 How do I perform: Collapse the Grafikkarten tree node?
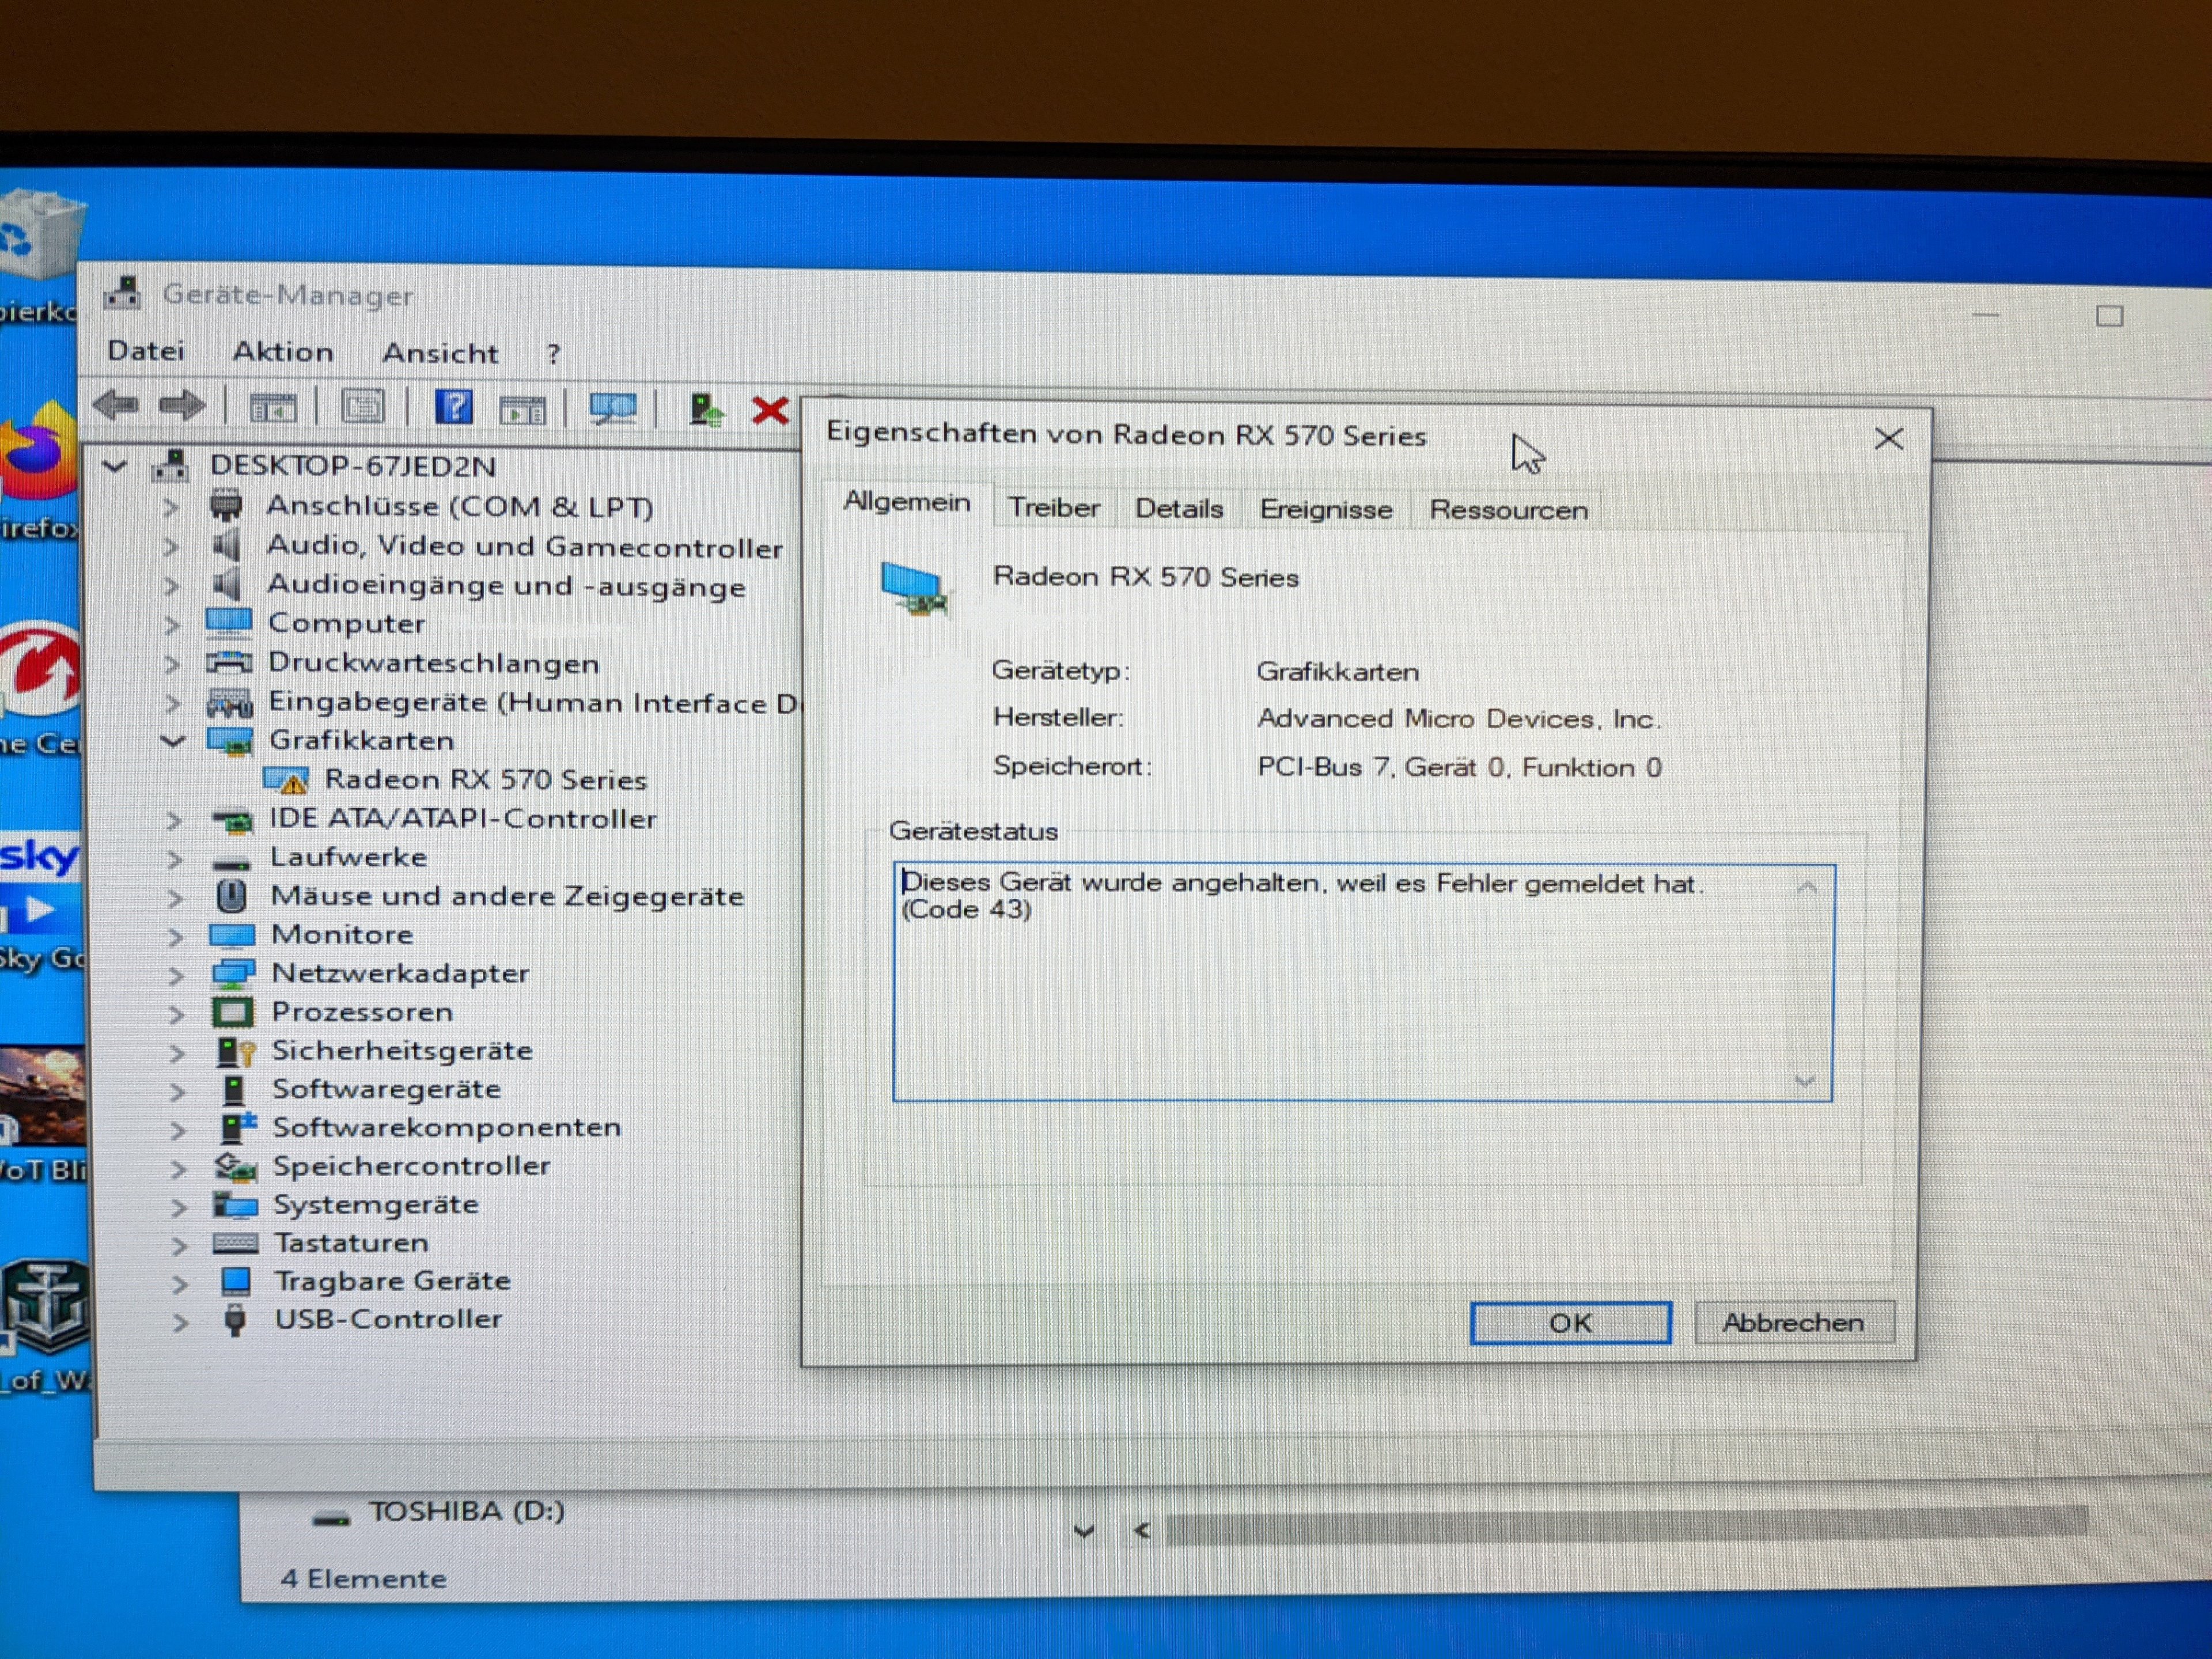pos(174,741)
